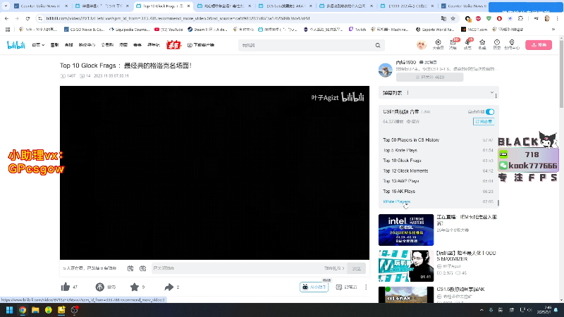The height and width of the screenshot is (317, 564).
Task: Open more options beside the notes button
Action: click(366, 287)
